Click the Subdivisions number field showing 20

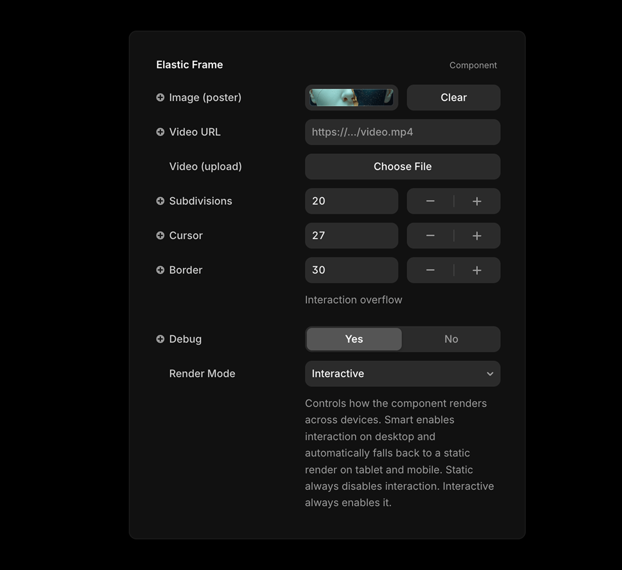(x=351, y=201)
